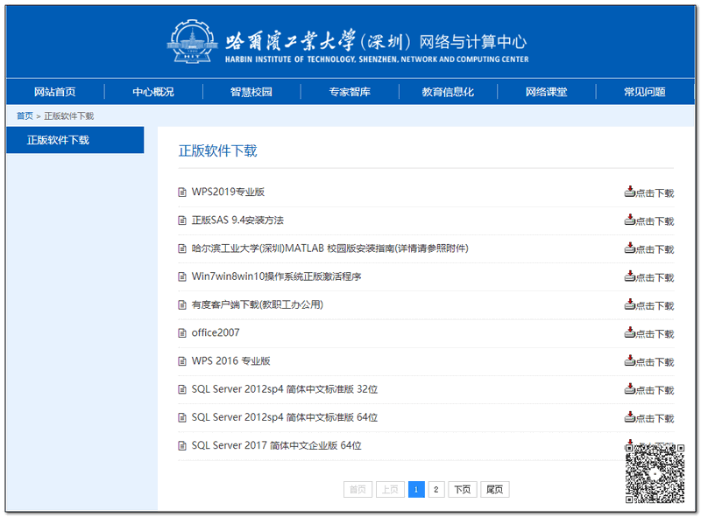This screenshot has width=701, height=517.
Task: Click document icon beside SQL Server 2012sp4 32位
Action: tap(182, 389)
